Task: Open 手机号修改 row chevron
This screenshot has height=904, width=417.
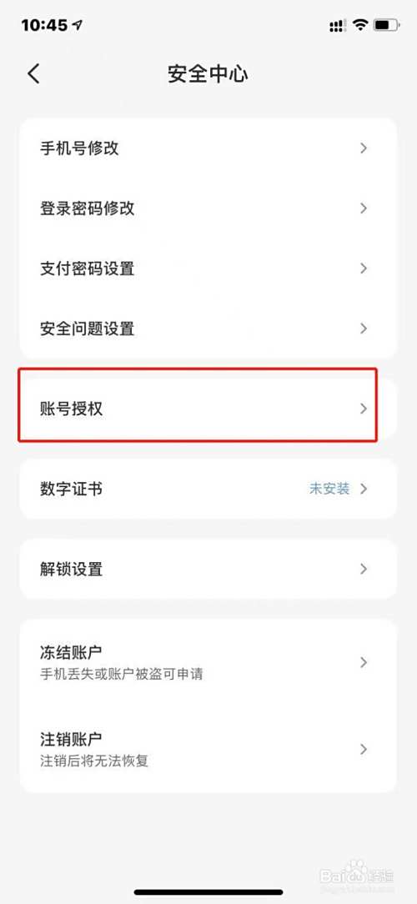Action: coord(364,148)
